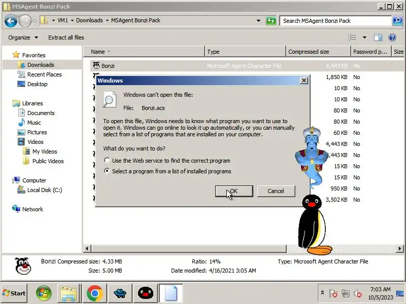
Task: Click Extract all files
Action: pyautogui.click(x=66, y=37)
